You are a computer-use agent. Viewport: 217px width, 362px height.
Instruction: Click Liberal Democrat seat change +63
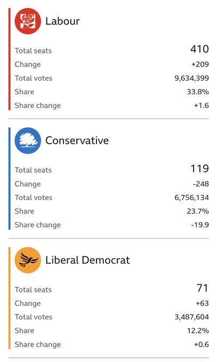[x=203, y=303]
